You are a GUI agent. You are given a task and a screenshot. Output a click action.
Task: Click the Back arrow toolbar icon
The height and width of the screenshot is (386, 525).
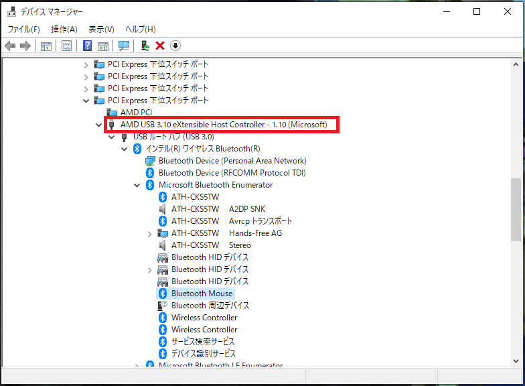10,46
